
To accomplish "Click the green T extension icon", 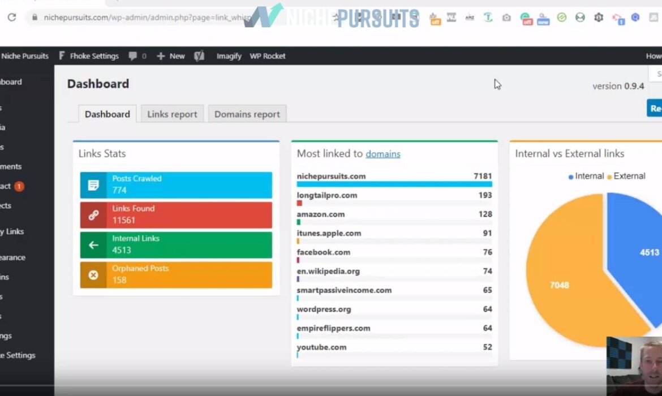I will tap(488, 18).
